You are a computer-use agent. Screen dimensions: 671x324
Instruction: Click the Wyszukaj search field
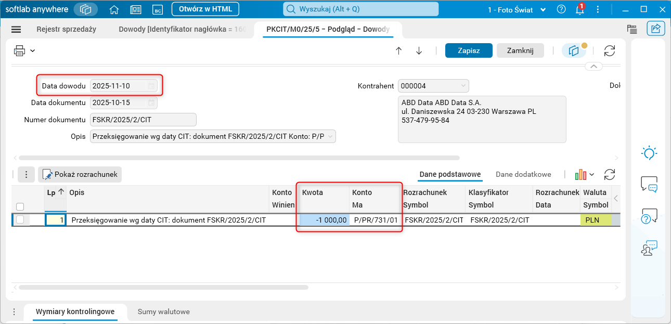tap(360, 9)
